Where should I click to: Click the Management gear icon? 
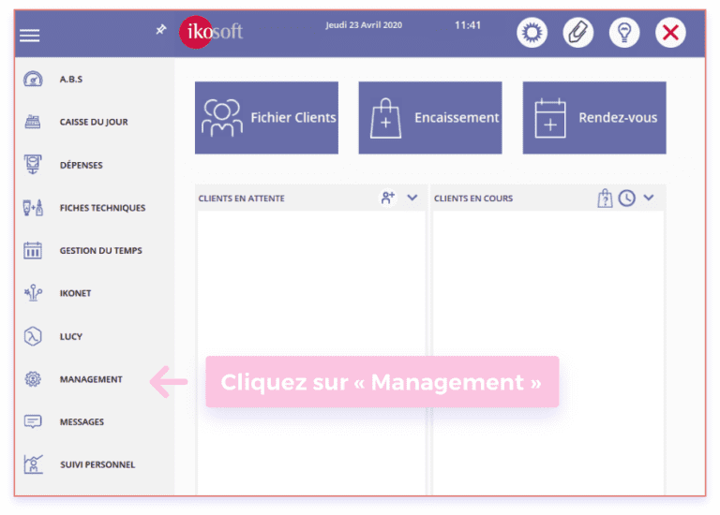click(33, 379)
